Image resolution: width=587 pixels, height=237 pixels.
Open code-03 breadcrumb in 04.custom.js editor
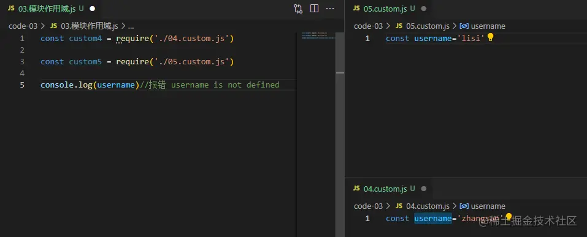[x=369, y=206]
